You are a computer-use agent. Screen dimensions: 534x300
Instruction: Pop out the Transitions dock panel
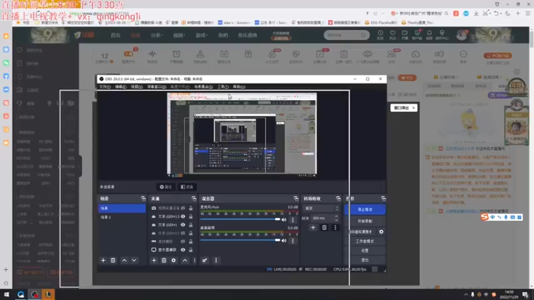pyautogui.click(x=338, y=198)
